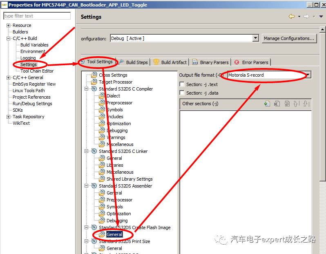Viewport: 326px width, 254px height.
Task: Click the Standard S32DS Print Size tool icon
Action: pos(94,241)
